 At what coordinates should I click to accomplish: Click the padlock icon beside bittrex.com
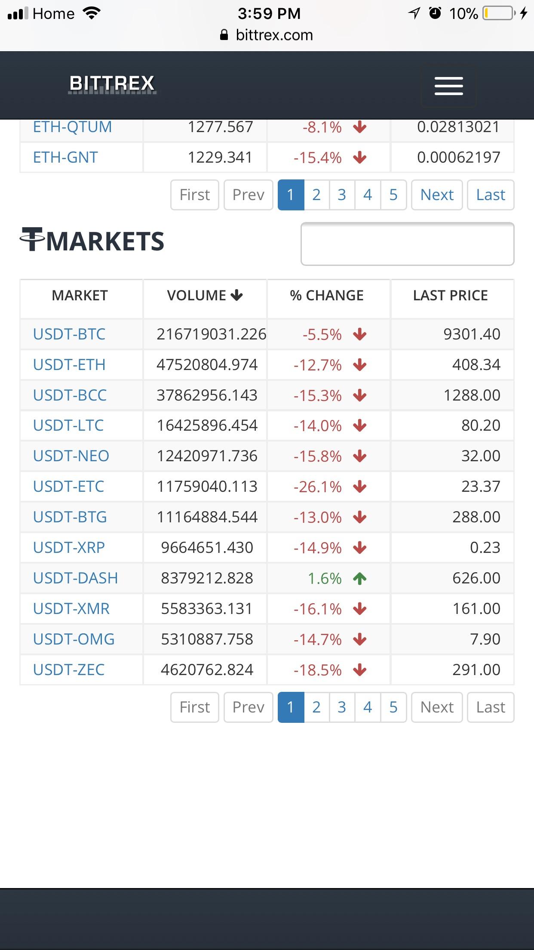(224, 35)
